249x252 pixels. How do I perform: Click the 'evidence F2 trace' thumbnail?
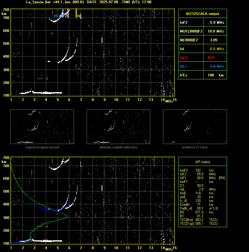[195, 127]
